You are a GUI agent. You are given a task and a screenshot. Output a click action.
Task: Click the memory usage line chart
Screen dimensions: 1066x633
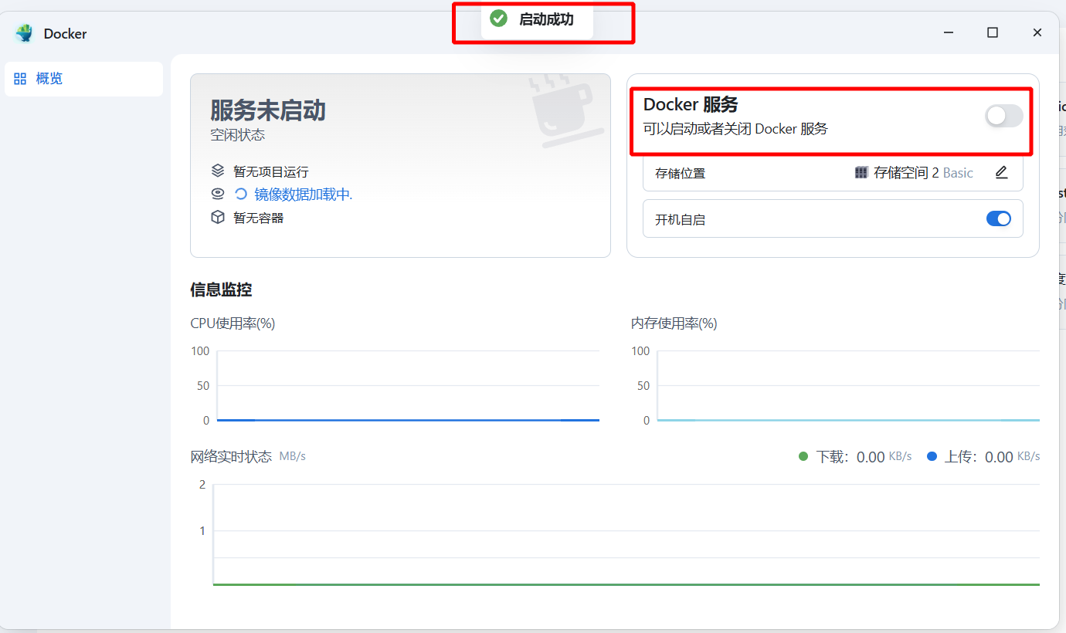[847, 386]
